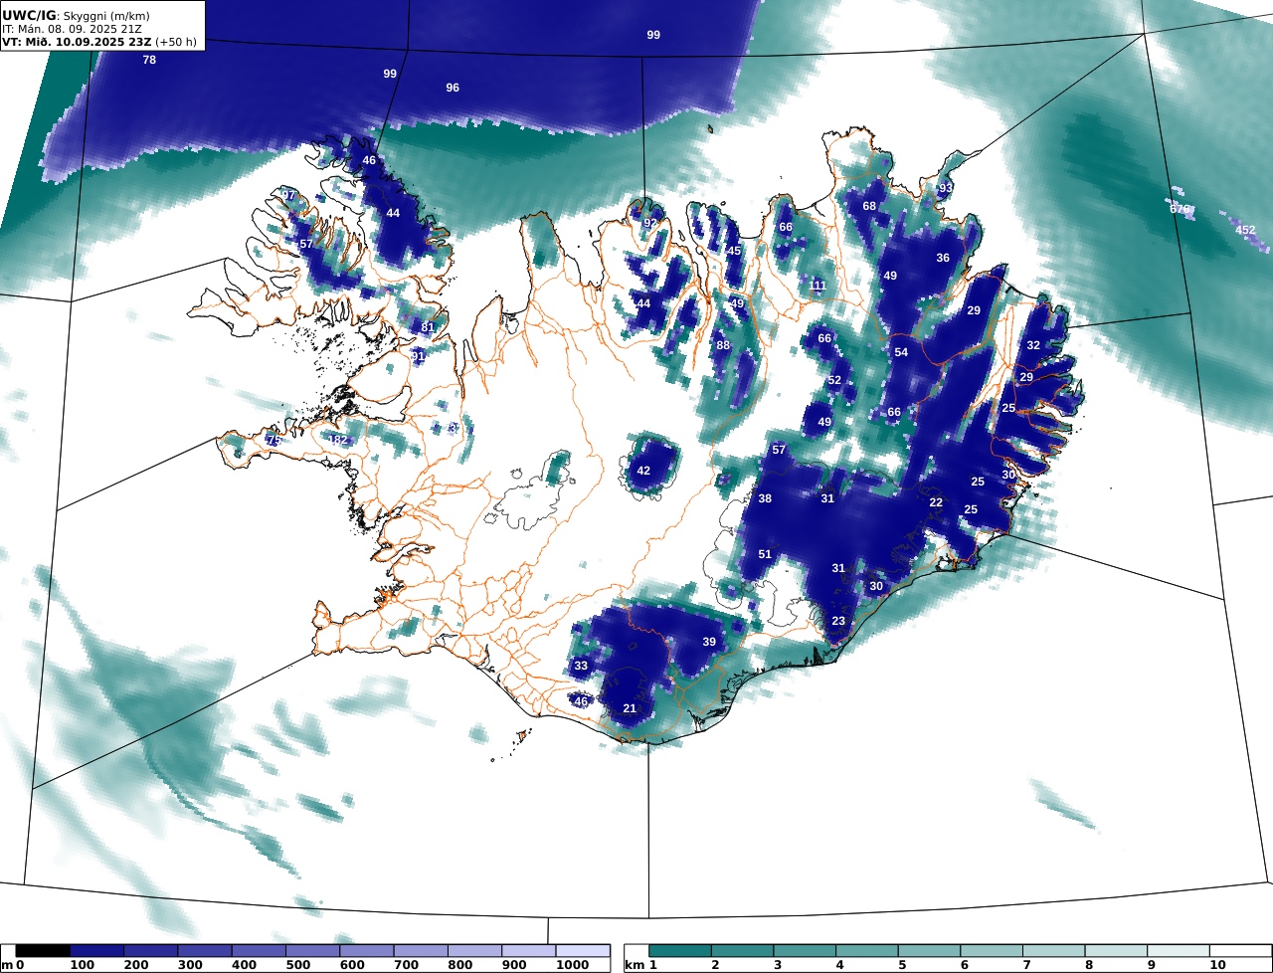Select the value '88' on the map

pyautogui.click(x=723, y=345)
